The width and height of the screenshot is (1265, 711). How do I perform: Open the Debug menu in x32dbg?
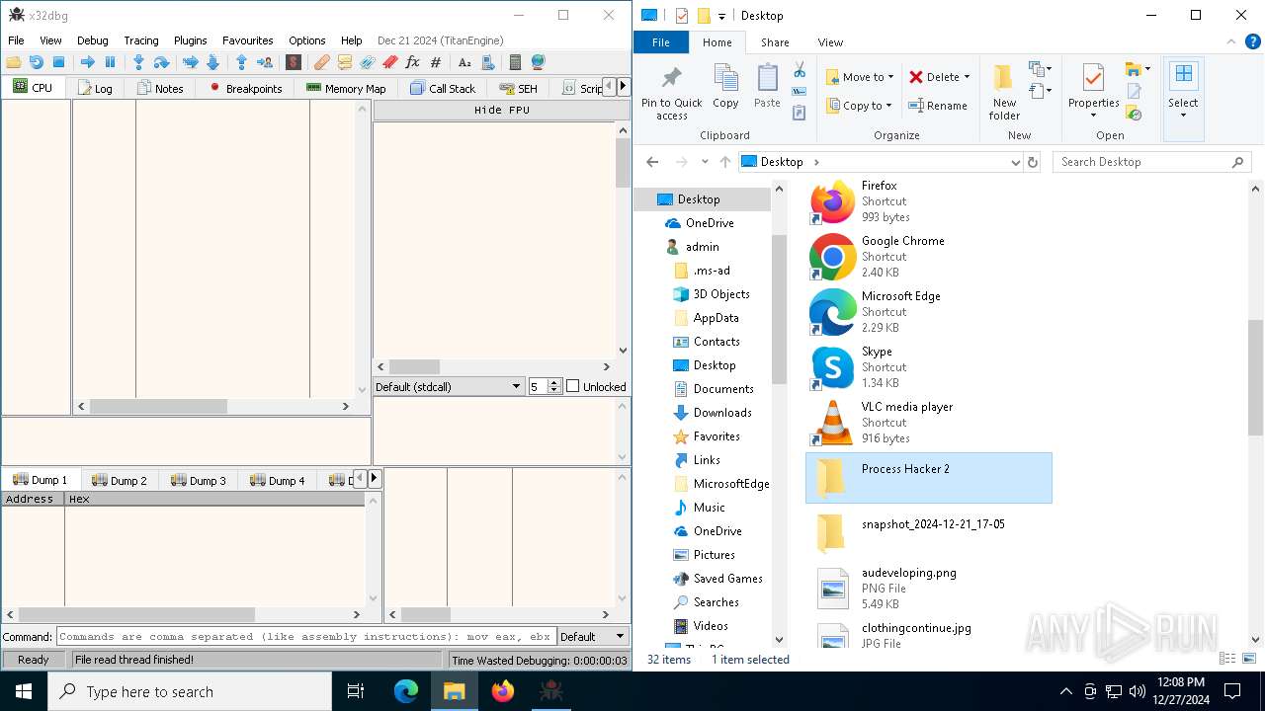(x=93, y=40)
